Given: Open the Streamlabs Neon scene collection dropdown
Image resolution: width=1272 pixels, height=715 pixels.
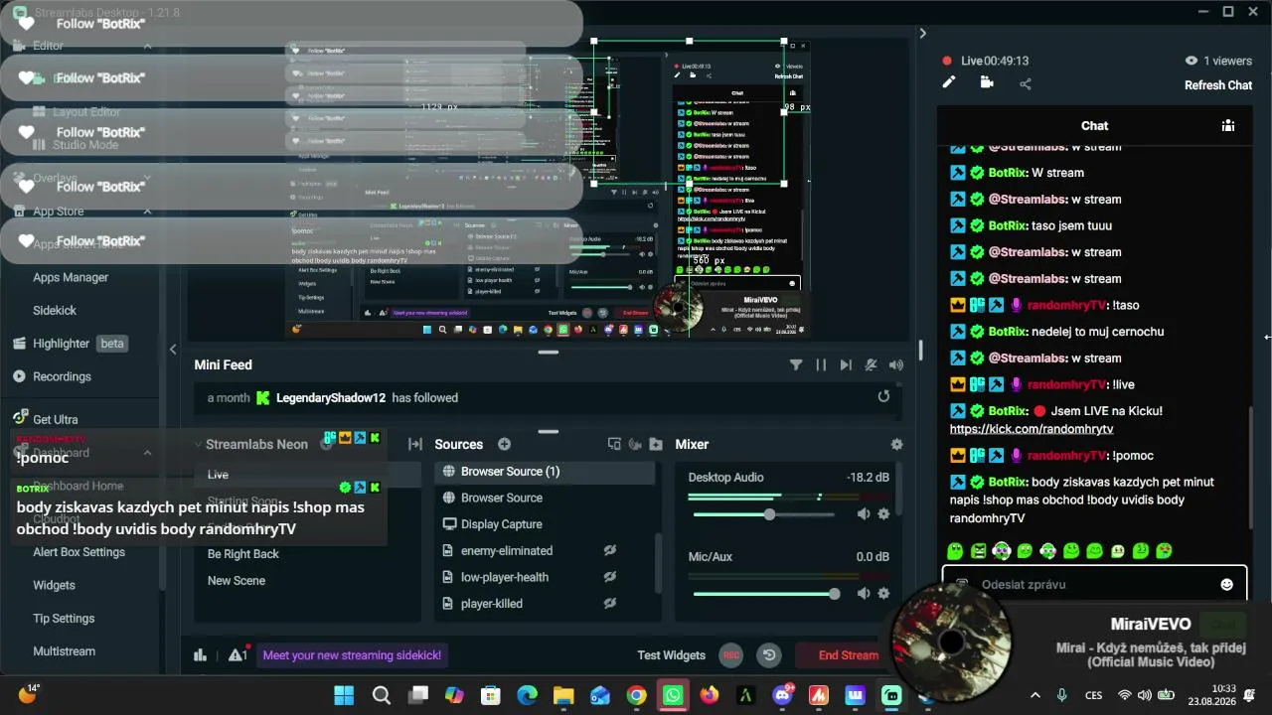Looking at the screenshot, I should coord(256,444).
